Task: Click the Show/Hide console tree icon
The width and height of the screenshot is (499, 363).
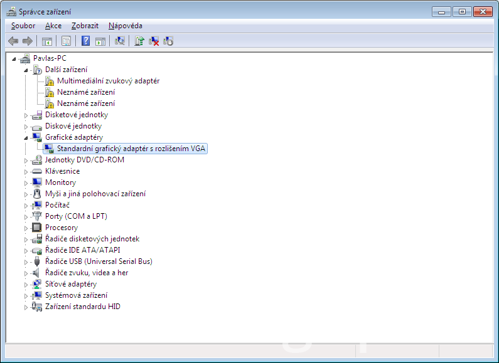Action: (46, 41)
